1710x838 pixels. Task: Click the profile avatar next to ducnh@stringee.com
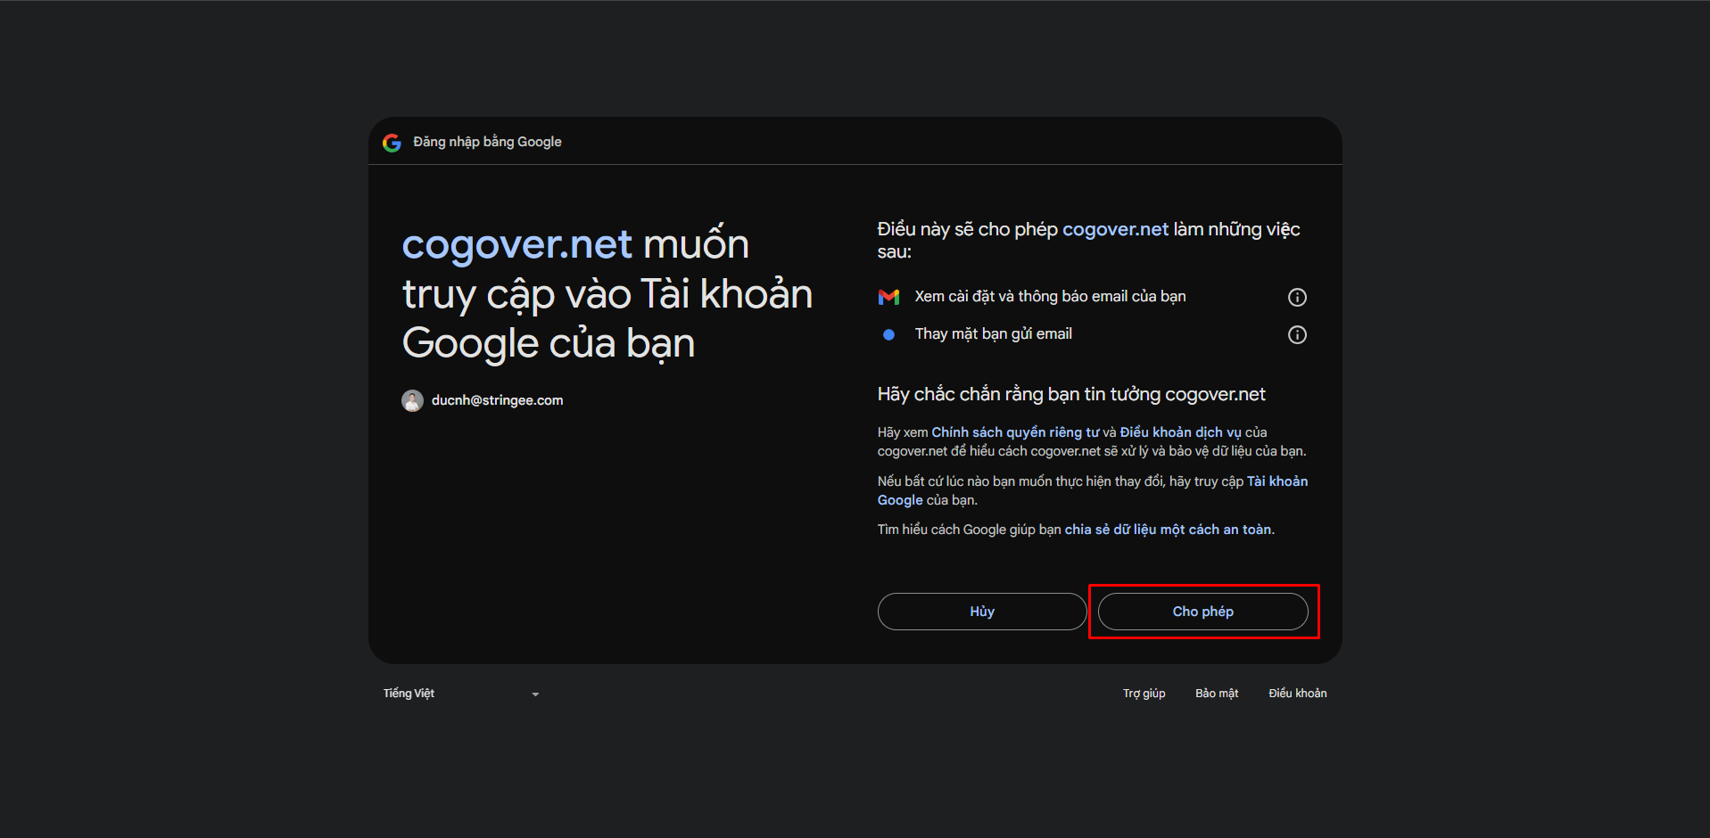pyautogui.click(x=412, y=400)
